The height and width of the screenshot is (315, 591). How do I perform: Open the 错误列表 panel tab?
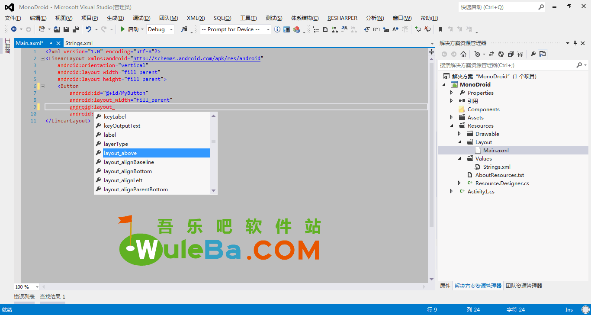24,296
